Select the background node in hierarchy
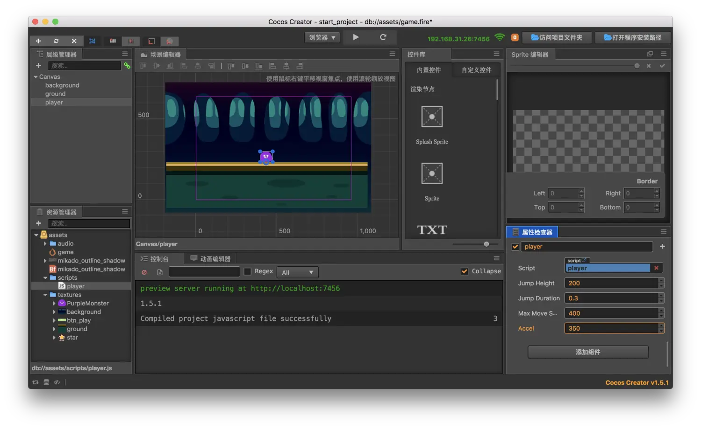 (62, 85)
